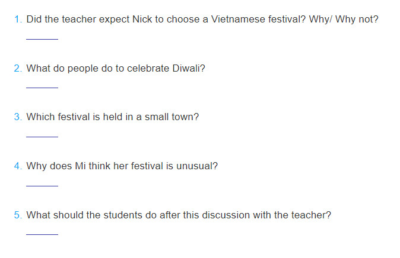Click the question about Nick choosing a Vietnamese festival
Viewport: 400px width, 258px height.
202,20
